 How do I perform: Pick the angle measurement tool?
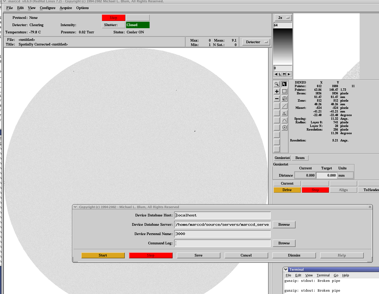284,113
